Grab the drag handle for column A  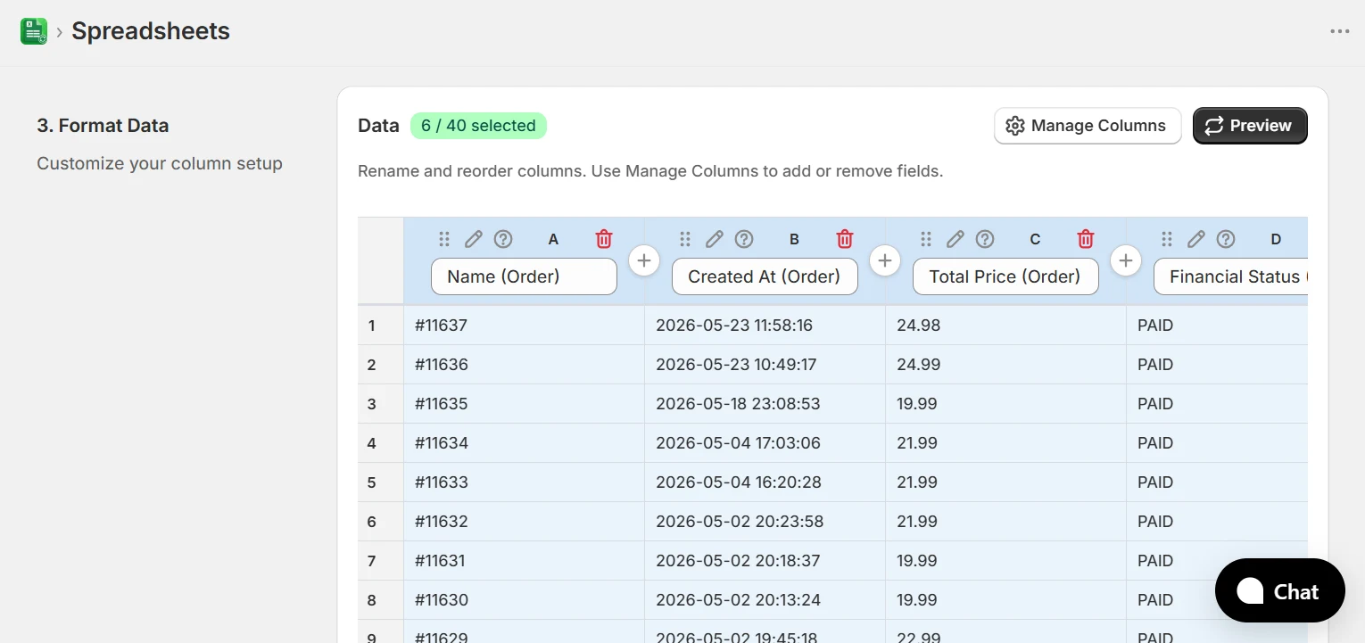click(444, 239)
